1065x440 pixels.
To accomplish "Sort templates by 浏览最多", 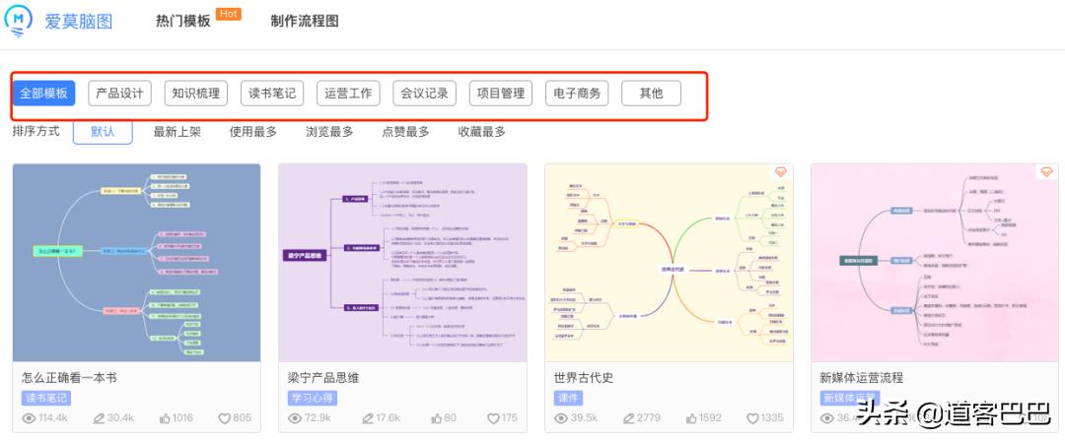I will 329,132.
